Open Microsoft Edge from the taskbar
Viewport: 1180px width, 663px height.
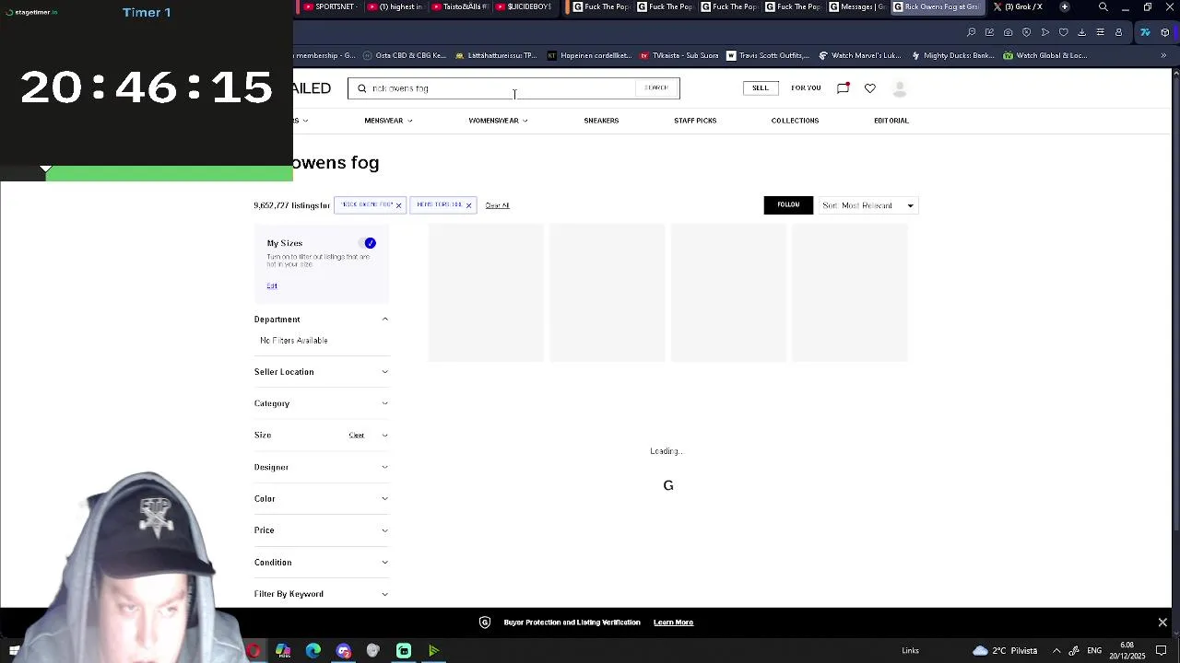(313, 651)
